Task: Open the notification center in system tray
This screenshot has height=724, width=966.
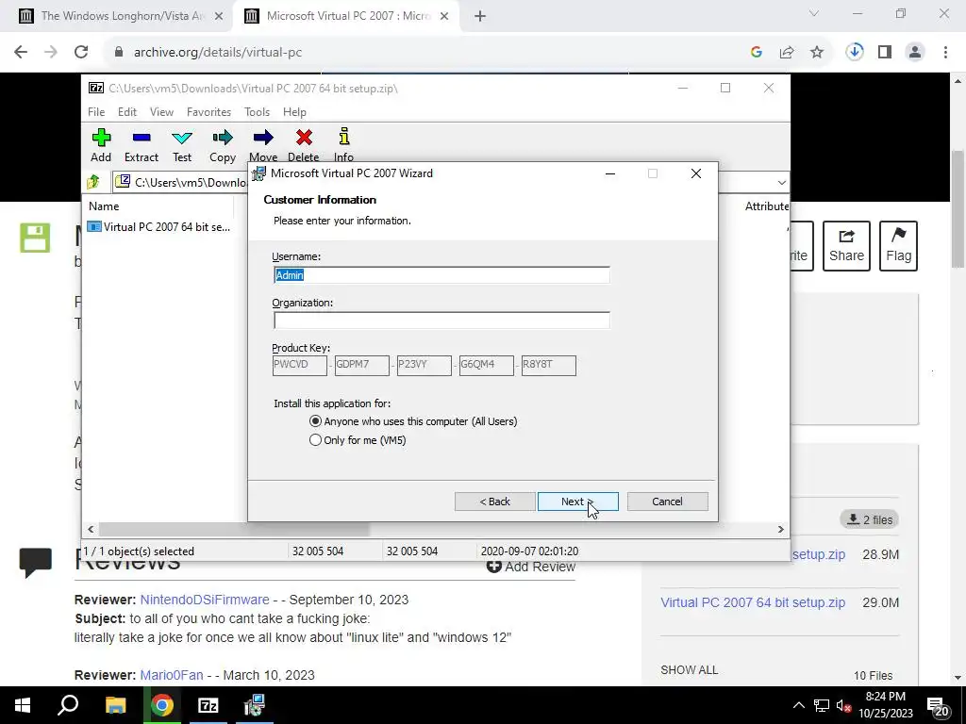Action: click(938, 707)
